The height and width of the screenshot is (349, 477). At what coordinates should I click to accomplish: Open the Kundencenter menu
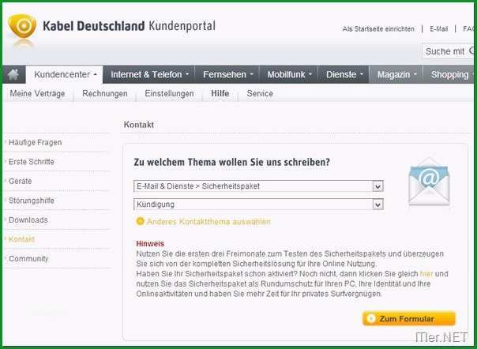[65, 74]
